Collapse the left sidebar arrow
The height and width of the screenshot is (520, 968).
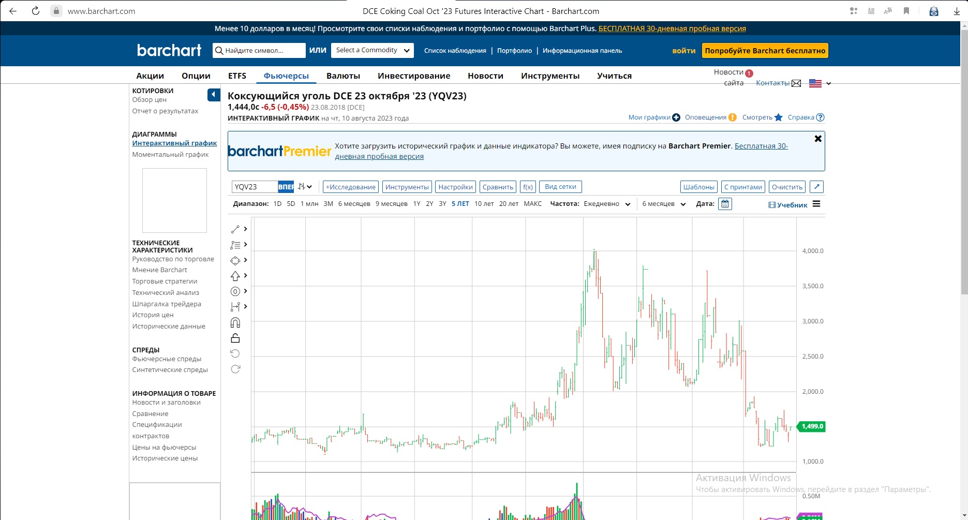[x=214, y=95]
